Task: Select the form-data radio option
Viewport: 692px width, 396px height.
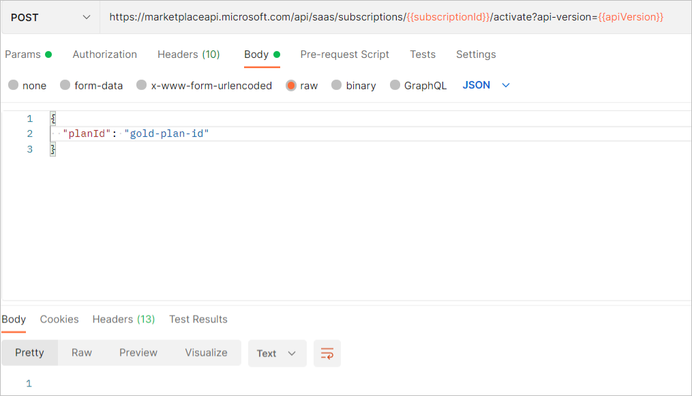Action: (65, 85)
